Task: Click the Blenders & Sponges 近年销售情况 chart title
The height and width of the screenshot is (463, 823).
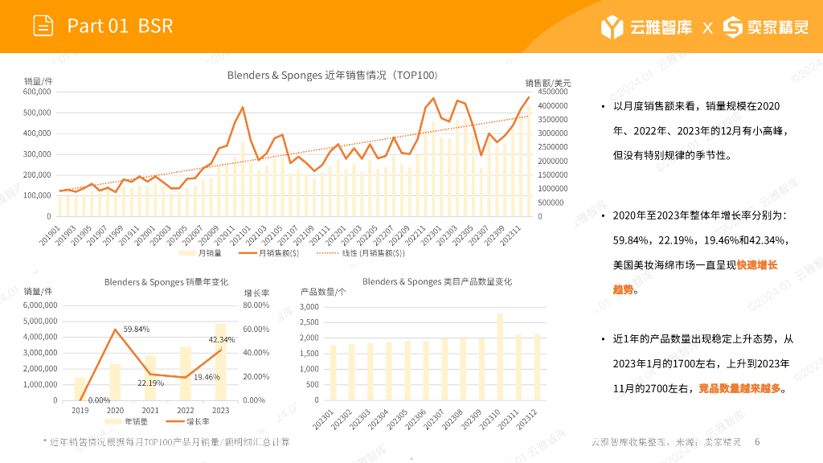Action: pos(332,75)
